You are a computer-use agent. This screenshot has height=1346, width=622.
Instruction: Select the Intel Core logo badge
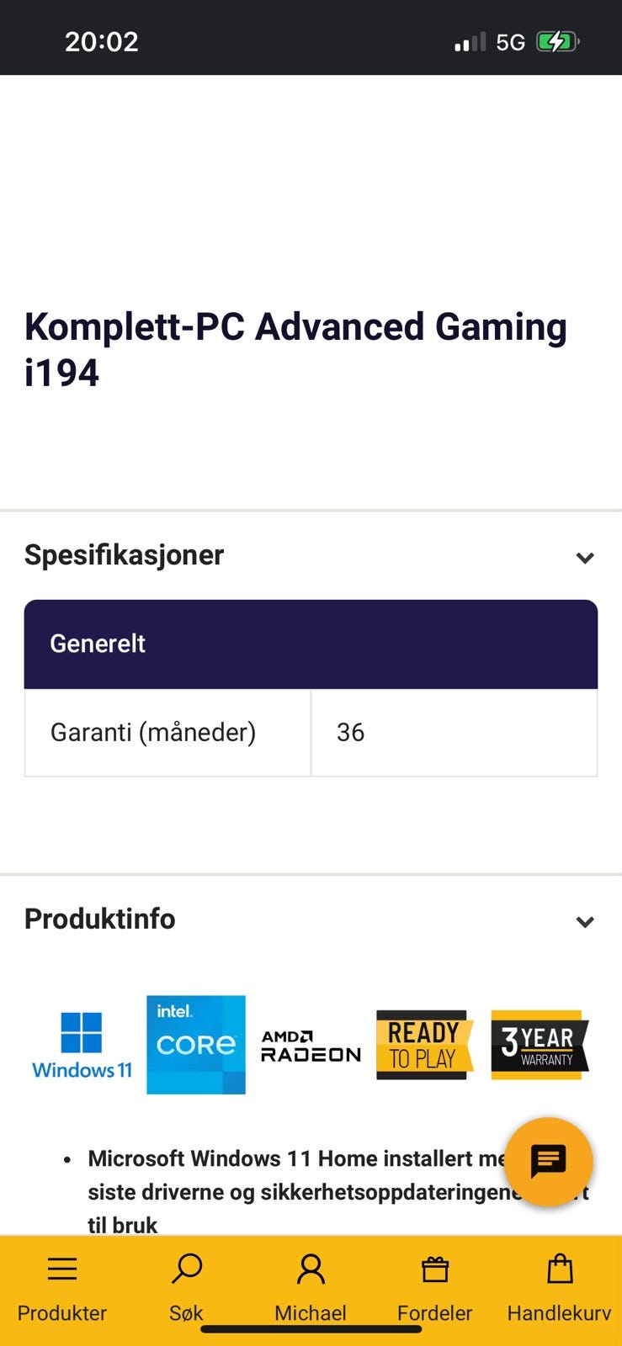tap(195, 1045)
